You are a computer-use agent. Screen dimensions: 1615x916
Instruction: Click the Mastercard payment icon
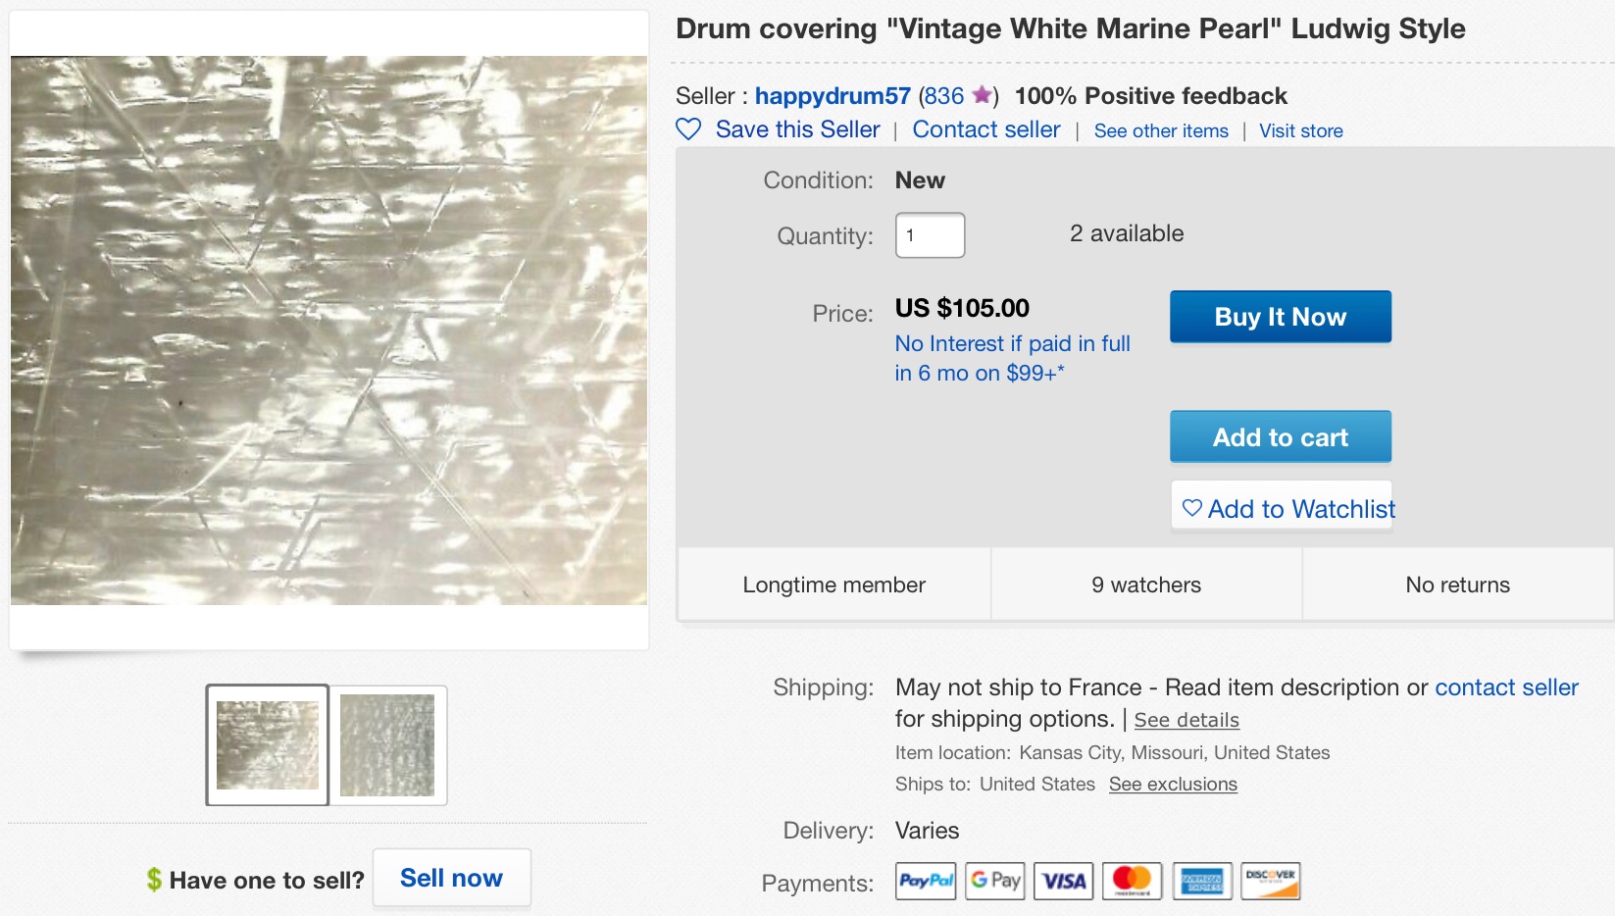[x=1133, y=881]
